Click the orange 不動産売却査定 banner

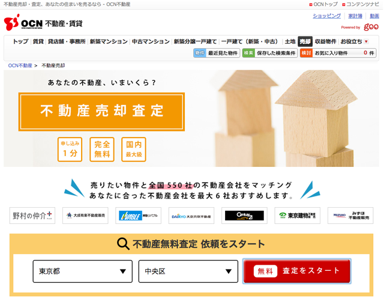tap(101, 112)
